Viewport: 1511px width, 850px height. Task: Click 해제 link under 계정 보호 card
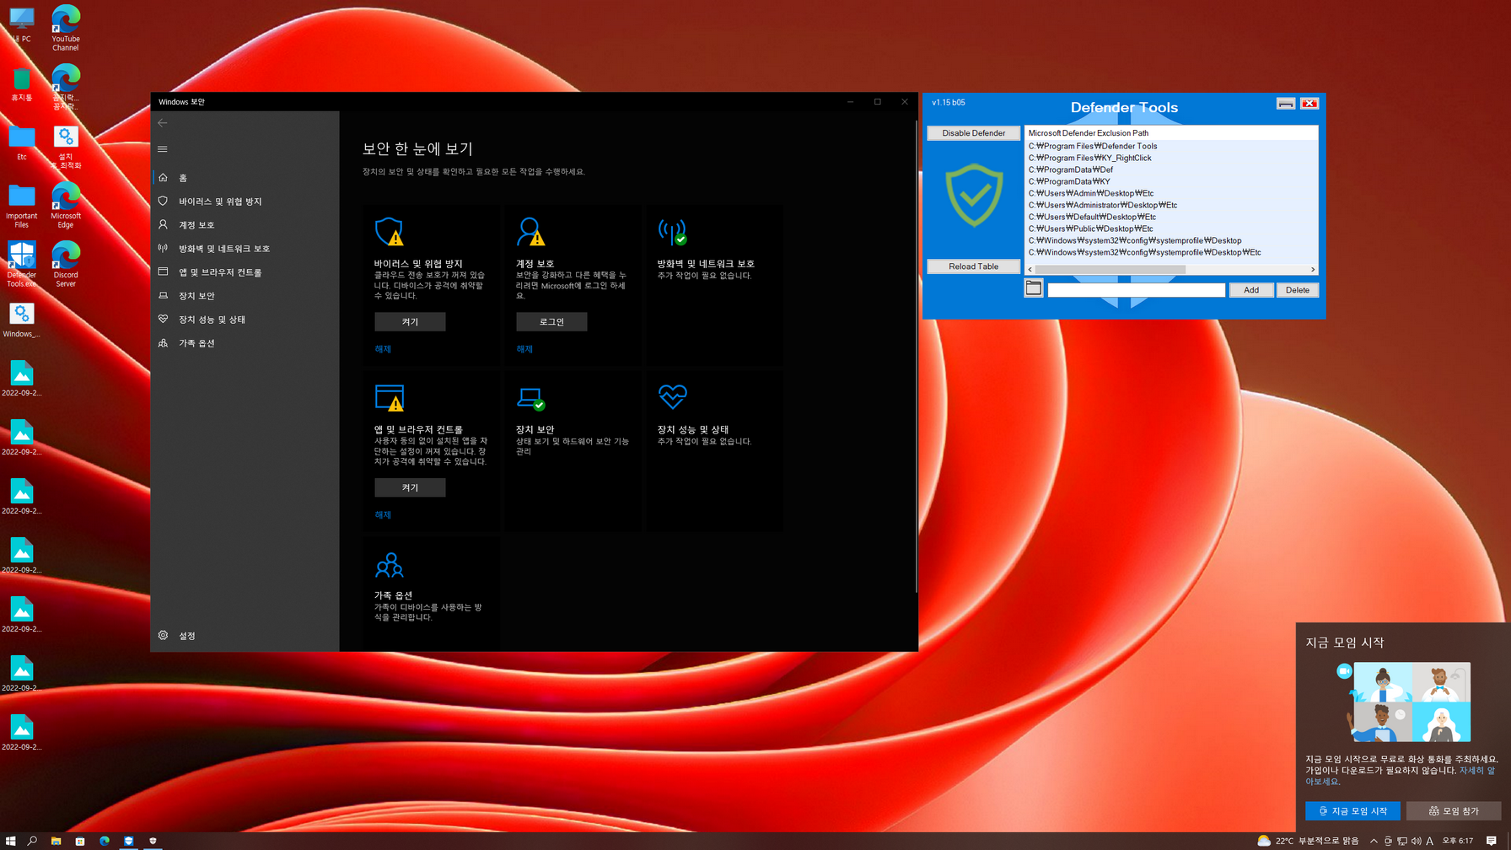tap(524, 349)
